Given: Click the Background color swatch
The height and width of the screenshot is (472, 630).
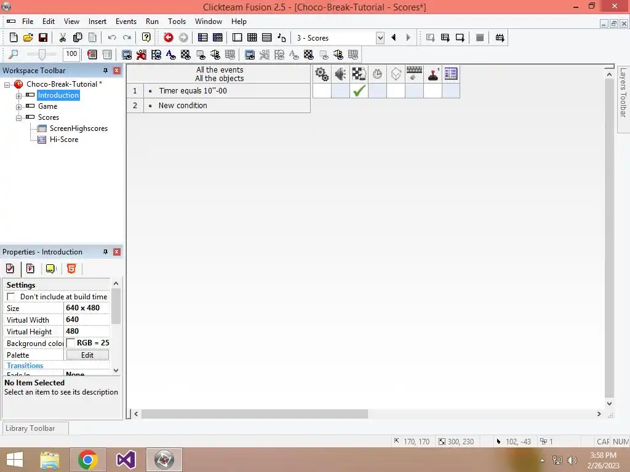Looking at the screenshot, I should coord(71,343).
